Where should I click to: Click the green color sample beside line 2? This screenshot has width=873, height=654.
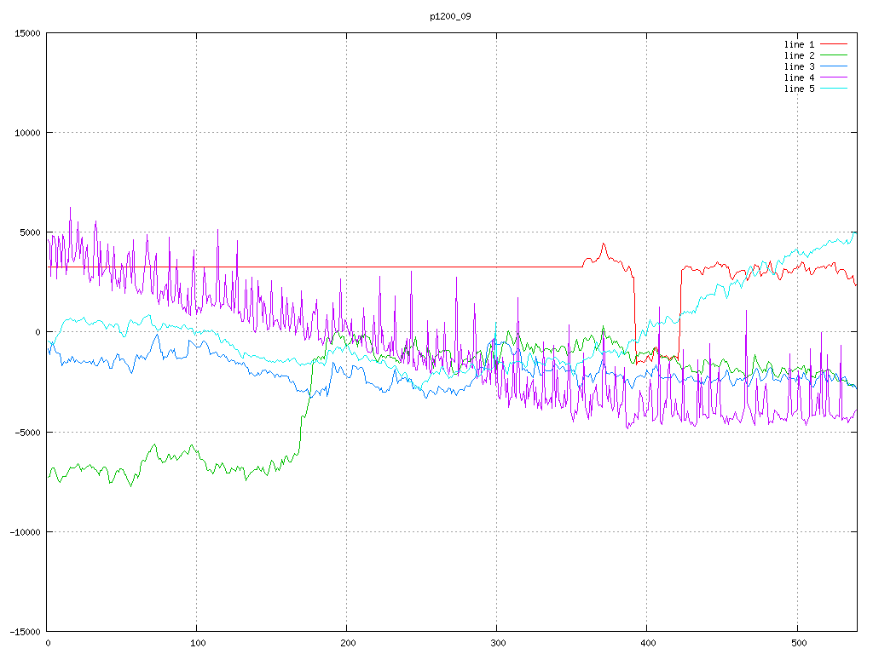click(834, 55)
